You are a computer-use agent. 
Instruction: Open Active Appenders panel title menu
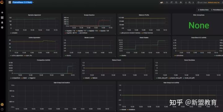34,38
